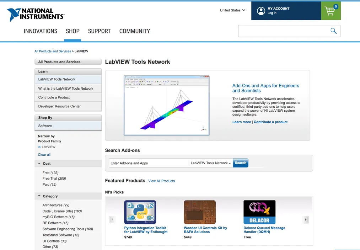Open the Shop menu
Viewport: 360px width, 250px height.
(72, 31)
